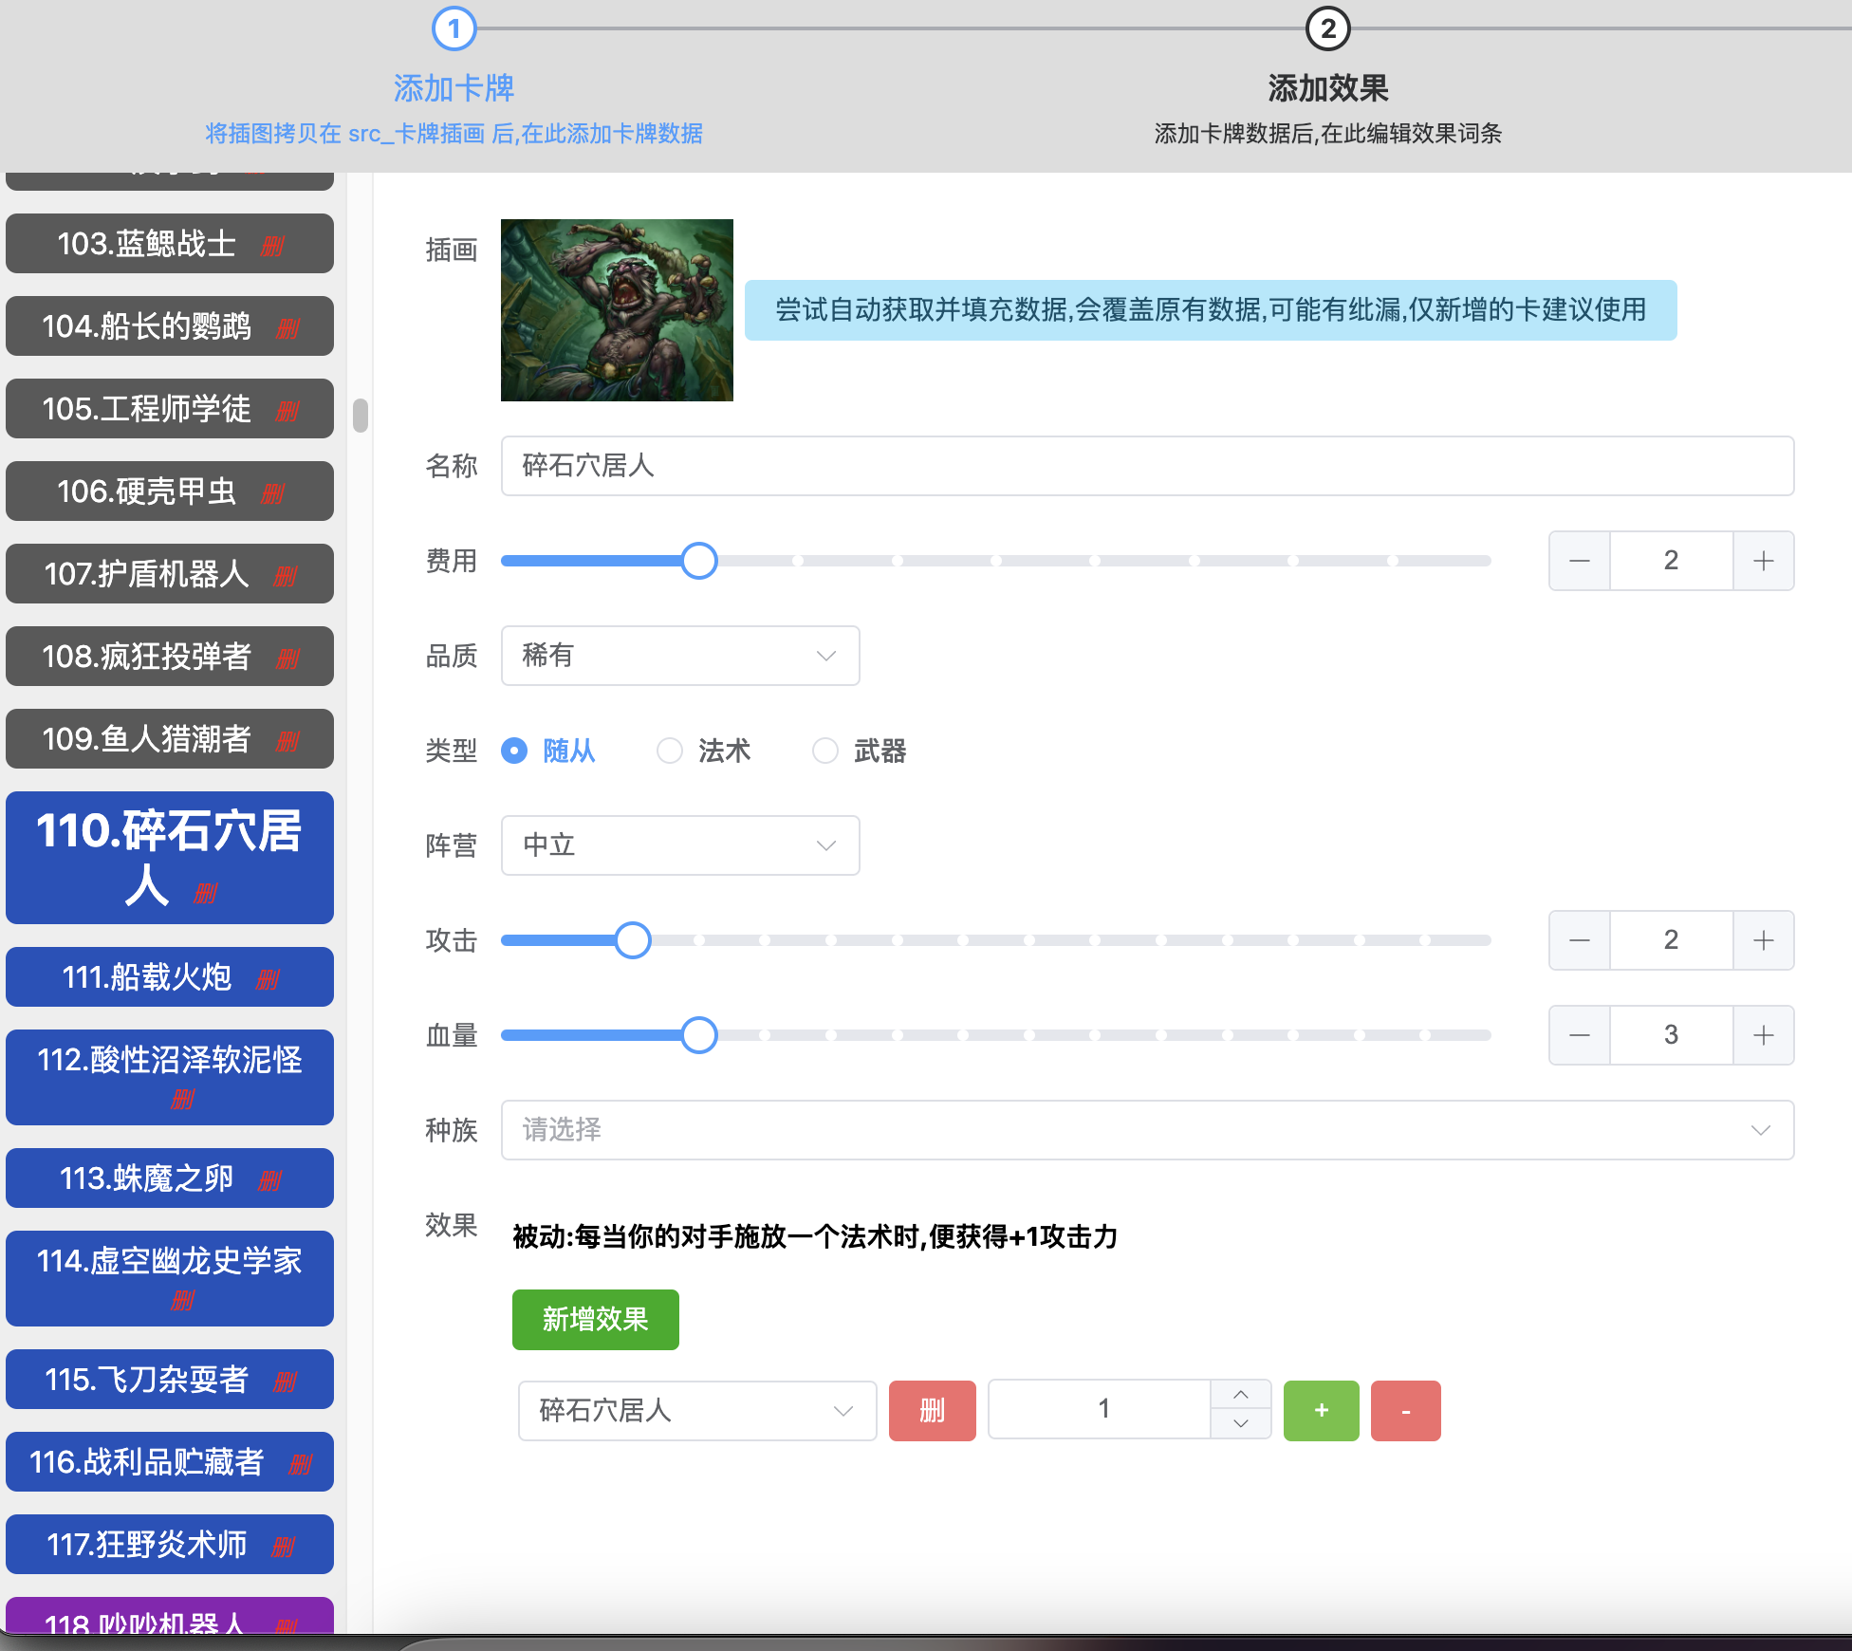Click the red - button in effect row

1405,1411
